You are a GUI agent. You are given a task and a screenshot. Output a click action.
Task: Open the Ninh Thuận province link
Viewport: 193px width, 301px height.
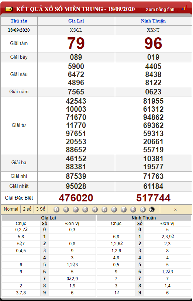tap(153, 21)
